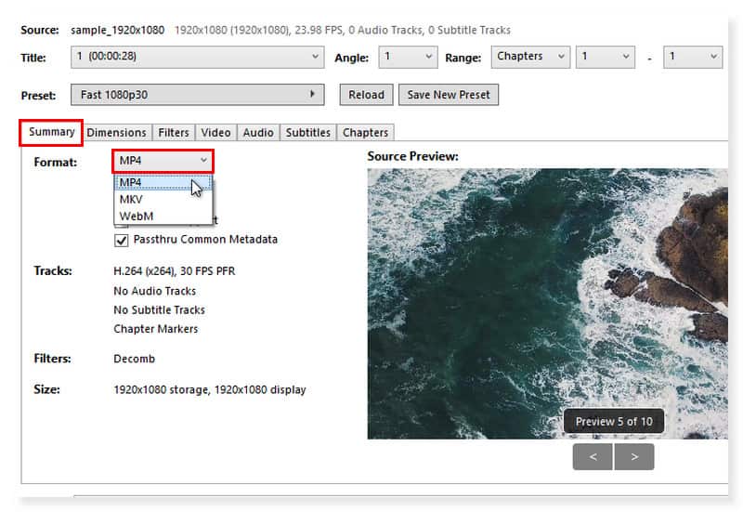Viewport: 743px width, 512px height.
Task: Open the Subtitles tab
Action: click(307, 133)
